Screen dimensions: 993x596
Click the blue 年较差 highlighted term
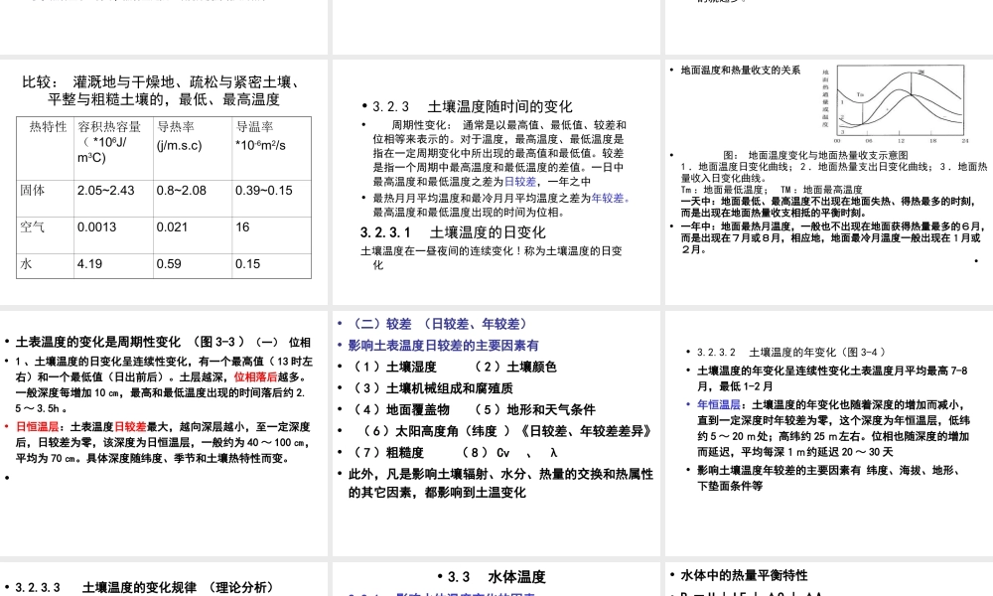[611, 198]
